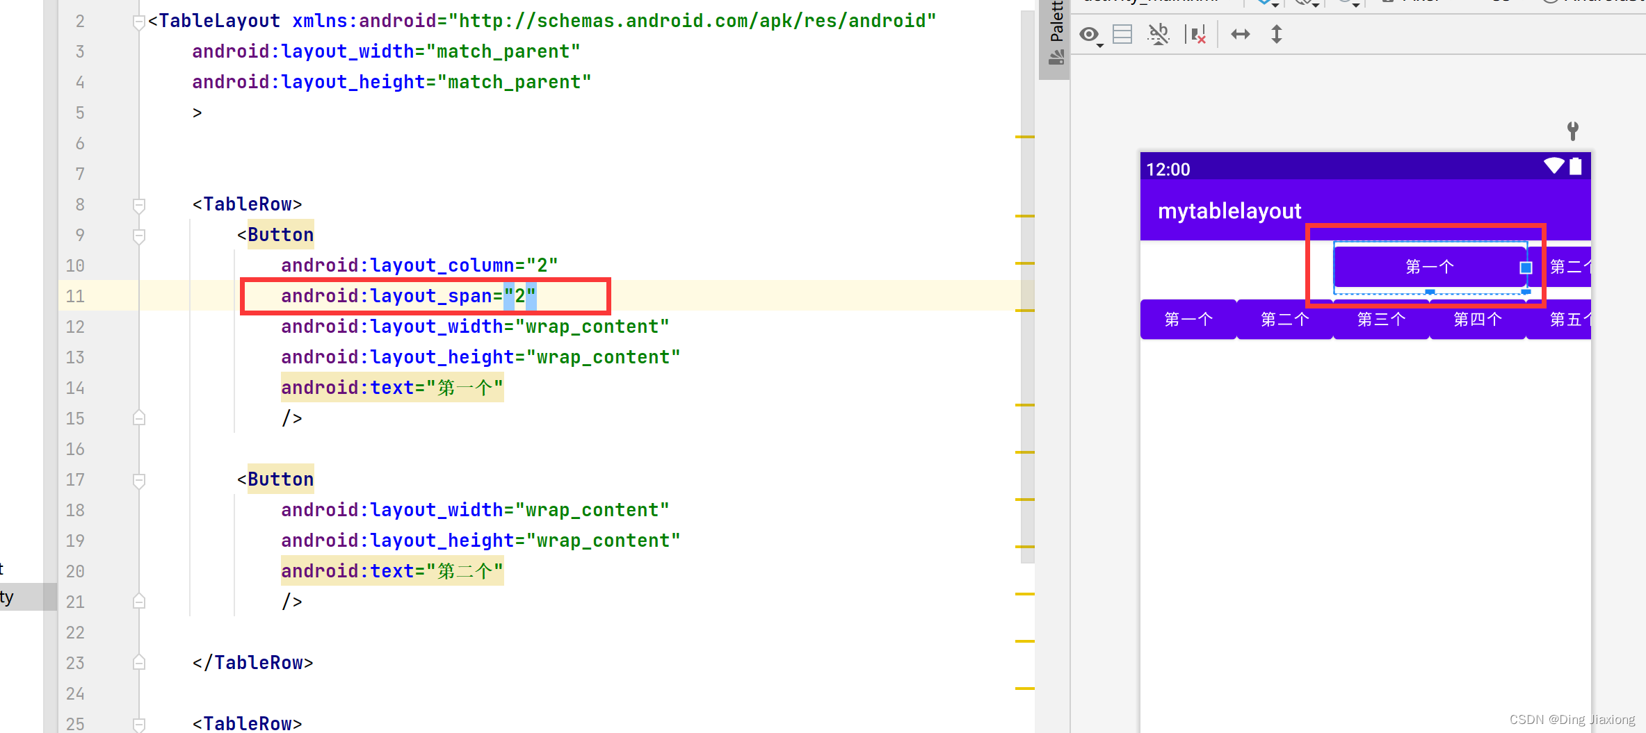Viewport: 1646px width, 733px height.
Task: Click the 第四个 button in the preview
Action: tap(1478, 320)
